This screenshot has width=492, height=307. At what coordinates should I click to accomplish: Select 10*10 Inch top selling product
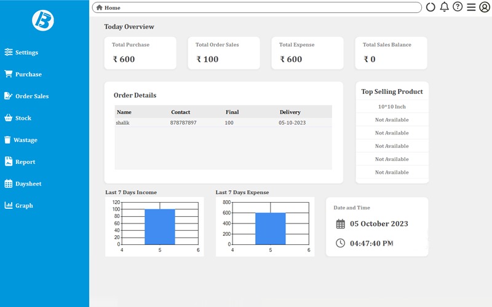pos(392,106)
